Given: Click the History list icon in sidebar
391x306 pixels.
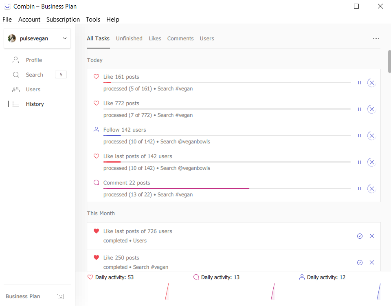Looking at the screenshot, I should [16, 104].
